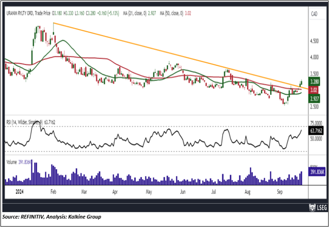
Task: Click the Volume 391.836K label
Action: [19, 162]
